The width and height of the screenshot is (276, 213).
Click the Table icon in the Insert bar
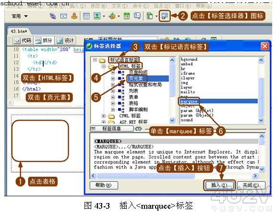coord(86,16)
